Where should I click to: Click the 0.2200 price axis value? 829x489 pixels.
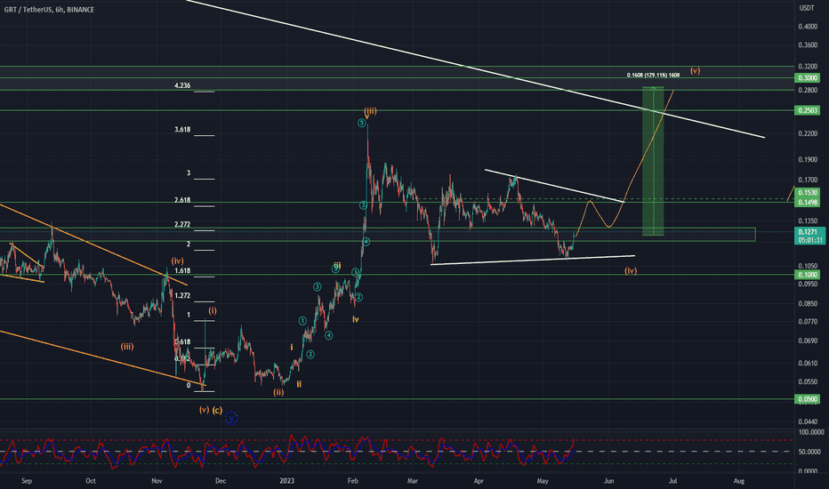[808, 133]
